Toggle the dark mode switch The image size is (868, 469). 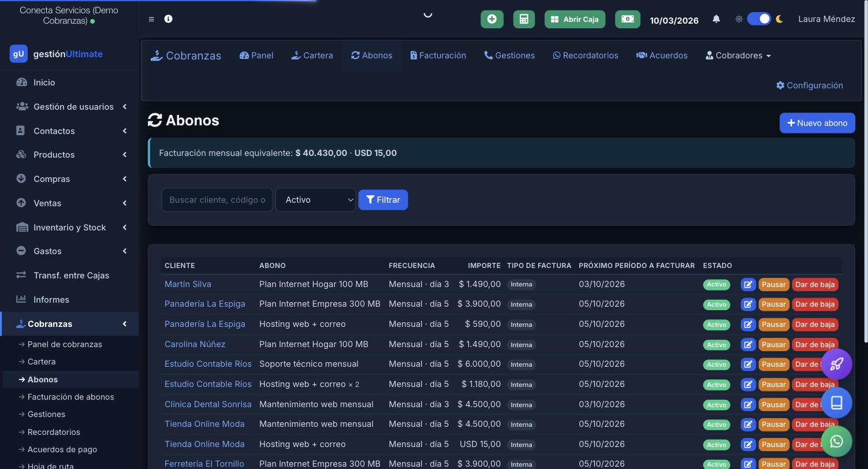(x=759, y=19)
